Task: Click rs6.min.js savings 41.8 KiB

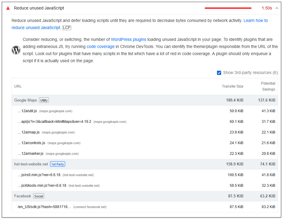Action: tap(268, 175)
